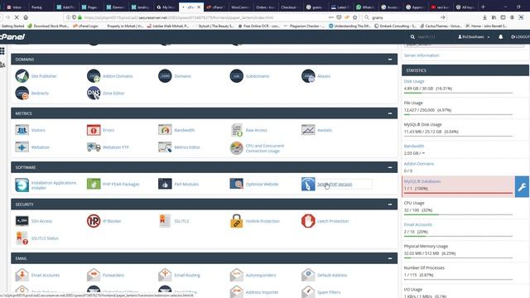
Task: Go to browser home page
Action: click(x=26, y=17)
